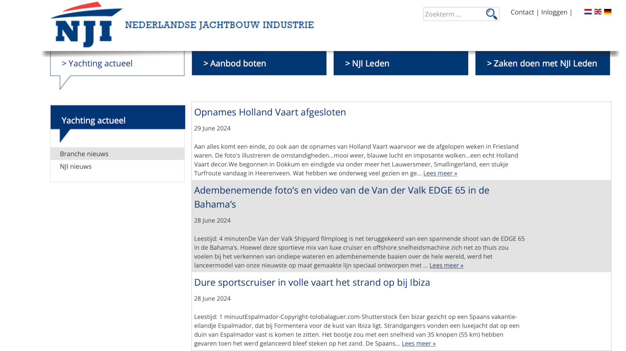Open the Contact page
Screen dimensions: 626x351
point(522,12)
